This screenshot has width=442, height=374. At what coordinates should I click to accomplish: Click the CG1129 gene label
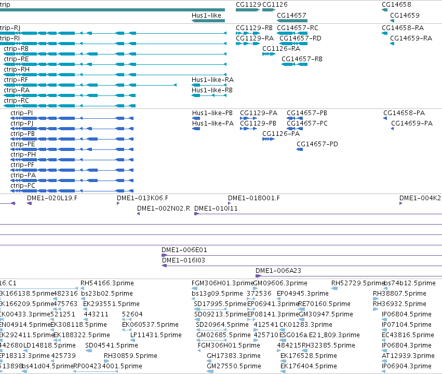[248, 5]
